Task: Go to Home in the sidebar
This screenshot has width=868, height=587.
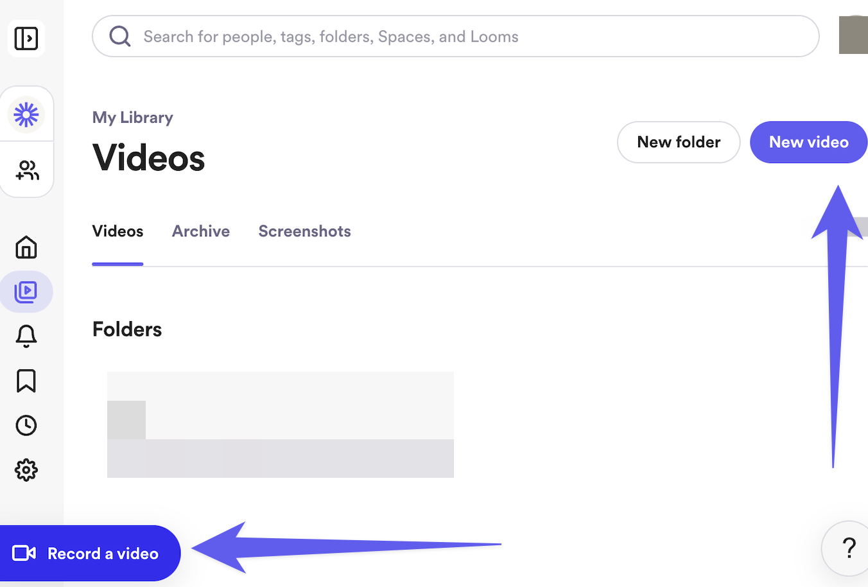Action: [x=26, y=247]
